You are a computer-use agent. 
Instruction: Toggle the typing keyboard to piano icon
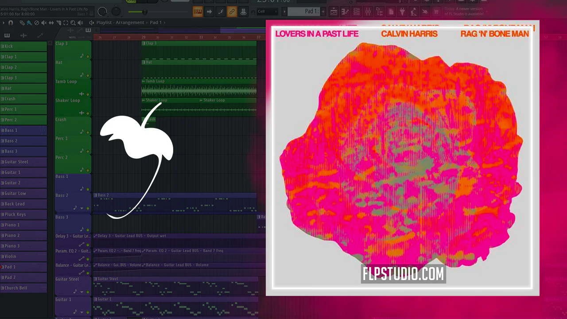(x=198, y=12)
